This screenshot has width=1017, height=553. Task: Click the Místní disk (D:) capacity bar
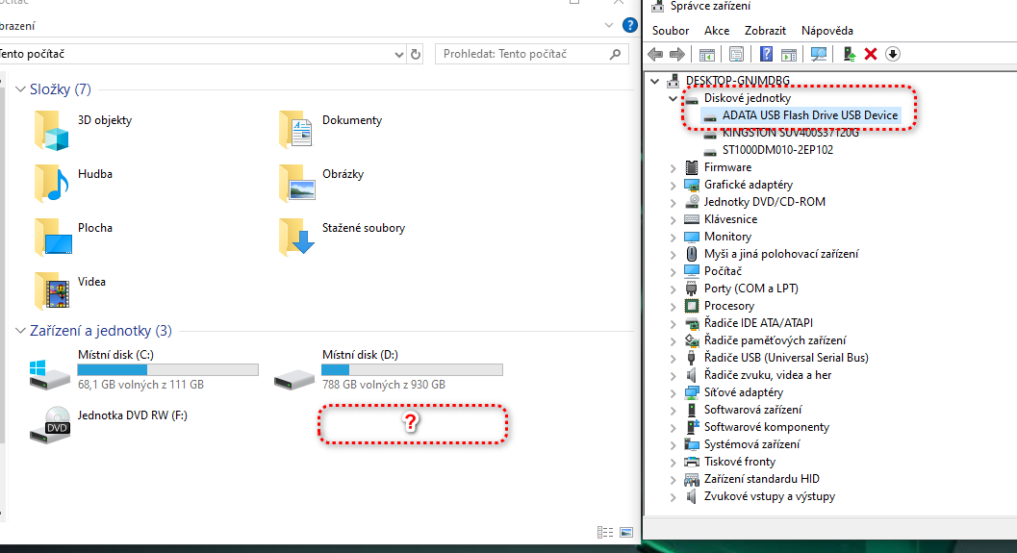click(412, 369)
